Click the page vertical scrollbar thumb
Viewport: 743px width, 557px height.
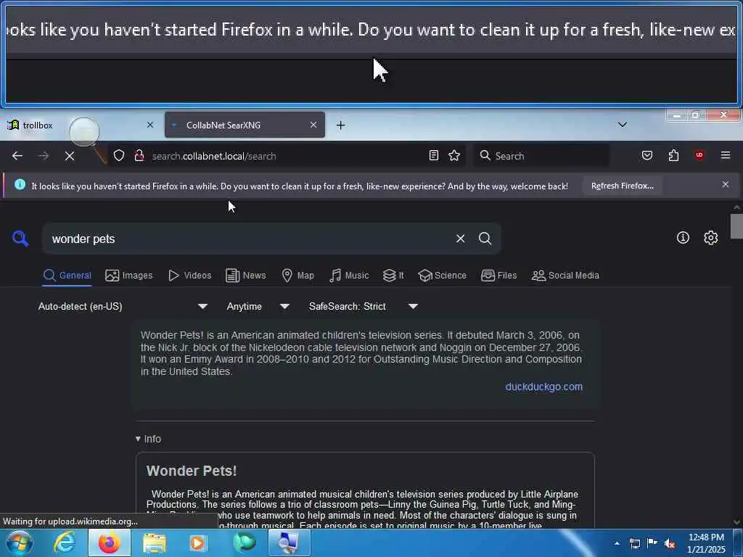[736, 226]
